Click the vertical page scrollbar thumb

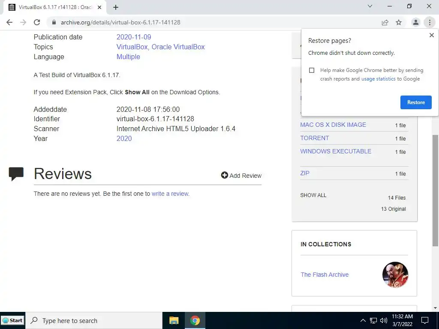tap(435, 191)
